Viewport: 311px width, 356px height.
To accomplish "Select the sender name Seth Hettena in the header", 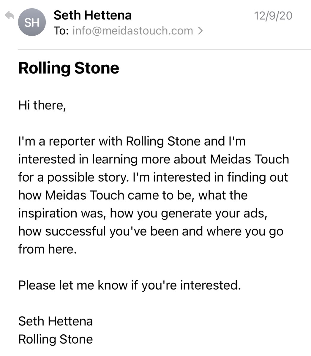I will pos(93,15).
